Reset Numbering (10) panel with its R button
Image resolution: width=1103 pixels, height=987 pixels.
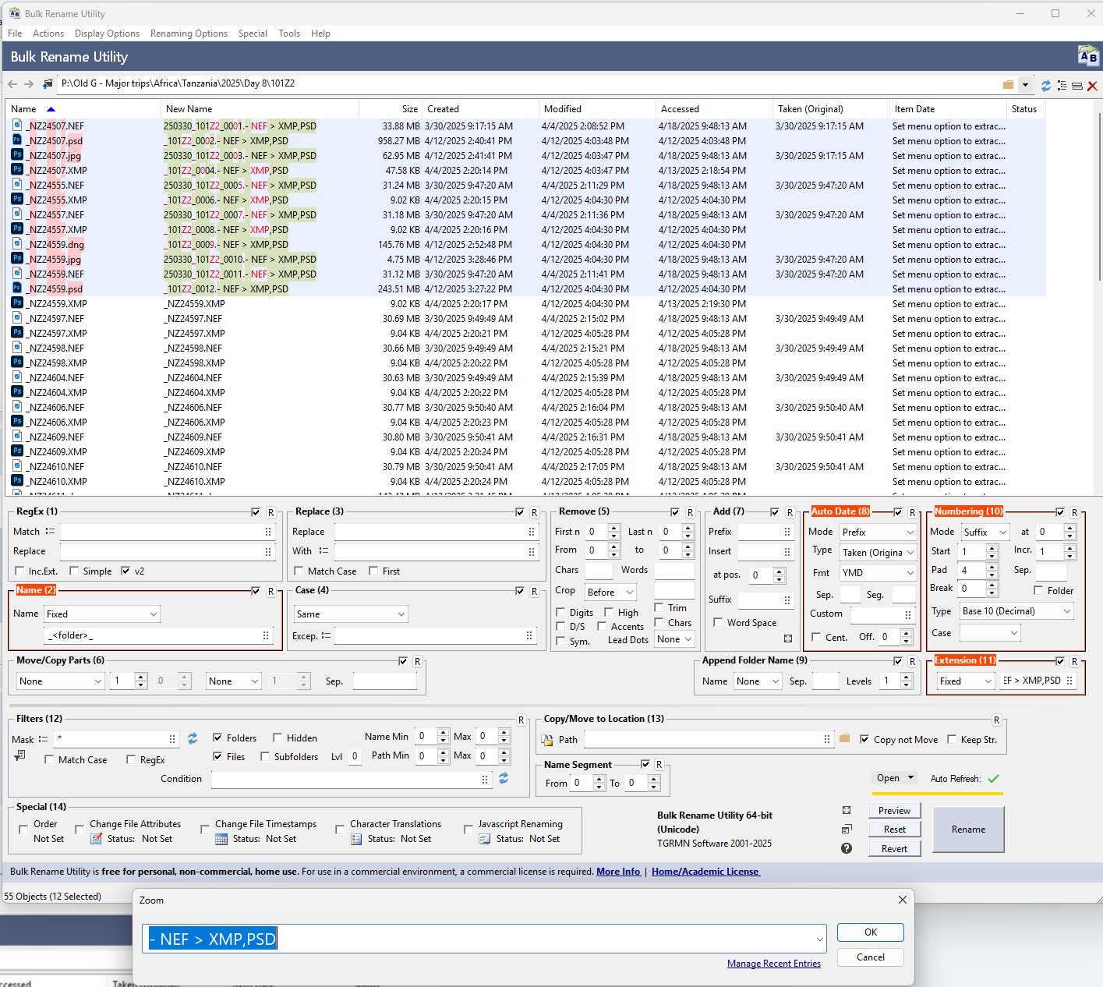[x=1074, y=512]
